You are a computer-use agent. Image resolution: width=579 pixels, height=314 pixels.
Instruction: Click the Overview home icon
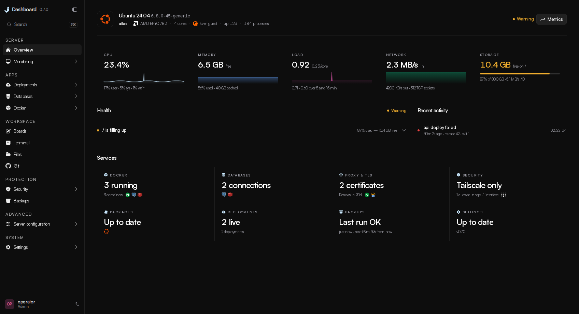tap(8, 50)
